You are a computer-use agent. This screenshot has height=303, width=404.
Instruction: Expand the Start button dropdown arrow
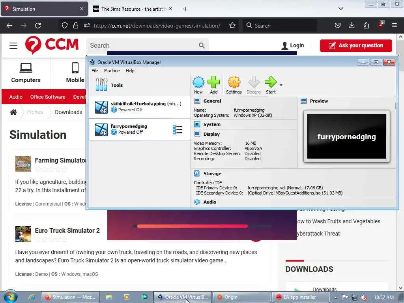pos(281,85)
